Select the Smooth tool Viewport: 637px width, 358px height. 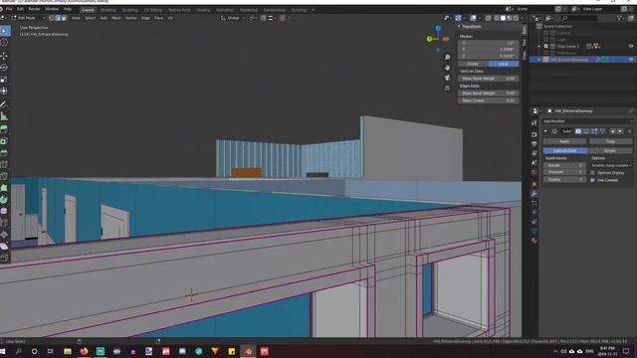4,211
